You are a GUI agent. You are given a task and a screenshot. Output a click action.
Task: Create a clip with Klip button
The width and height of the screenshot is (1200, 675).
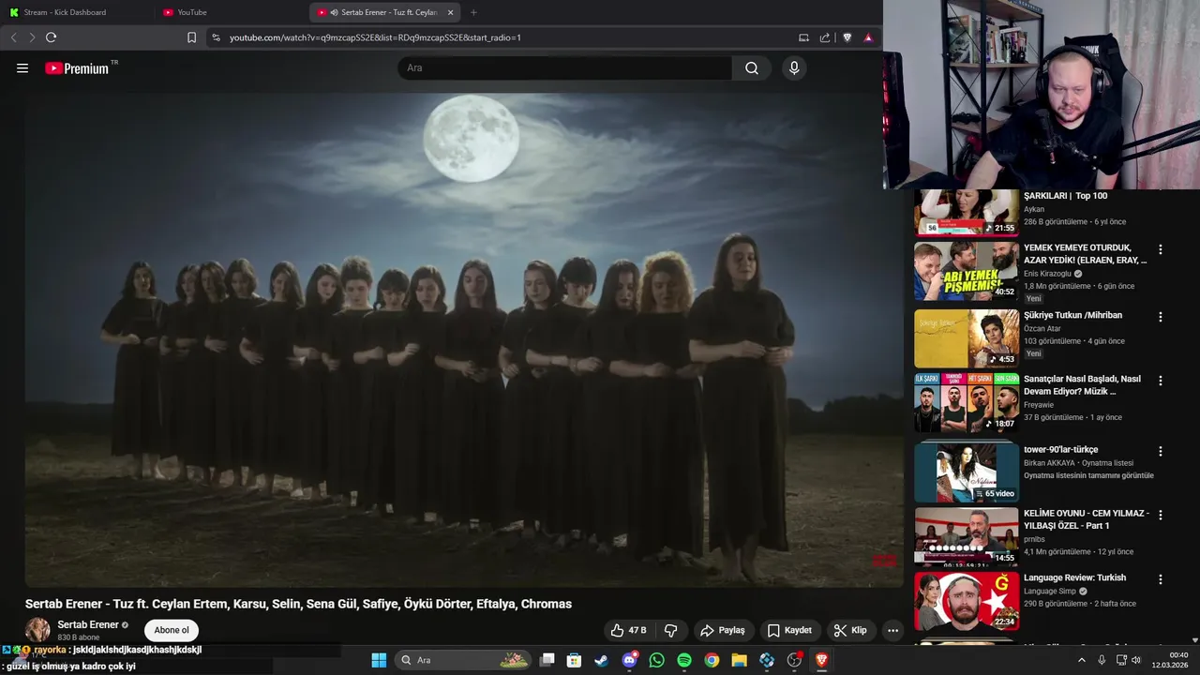pos(850,630)
